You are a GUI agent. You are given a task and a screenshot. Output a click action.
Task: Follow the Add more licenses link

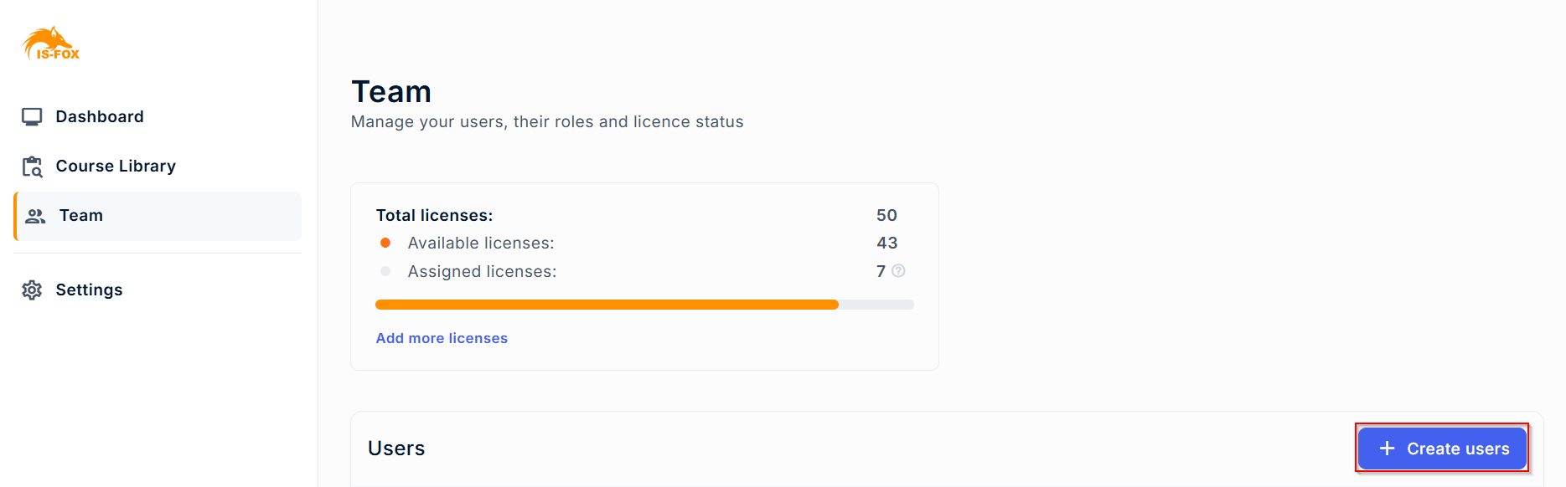[x=442, y=338]
